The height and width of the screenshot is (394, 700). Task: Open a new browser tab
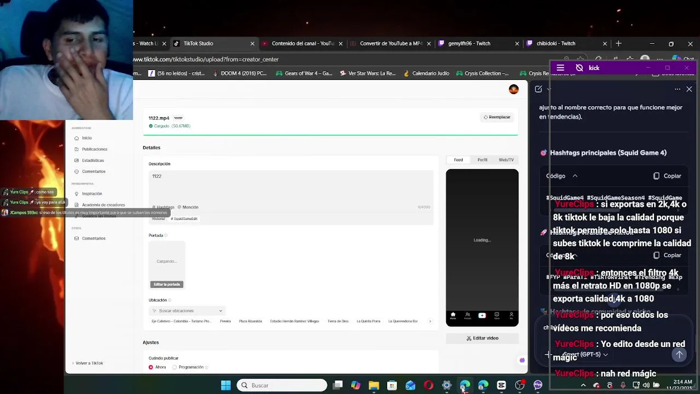click(x=619, y=43)
